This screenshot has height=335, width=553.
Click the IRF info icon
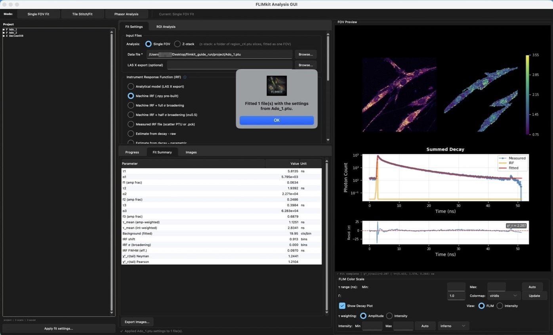(x=185, y=77)
